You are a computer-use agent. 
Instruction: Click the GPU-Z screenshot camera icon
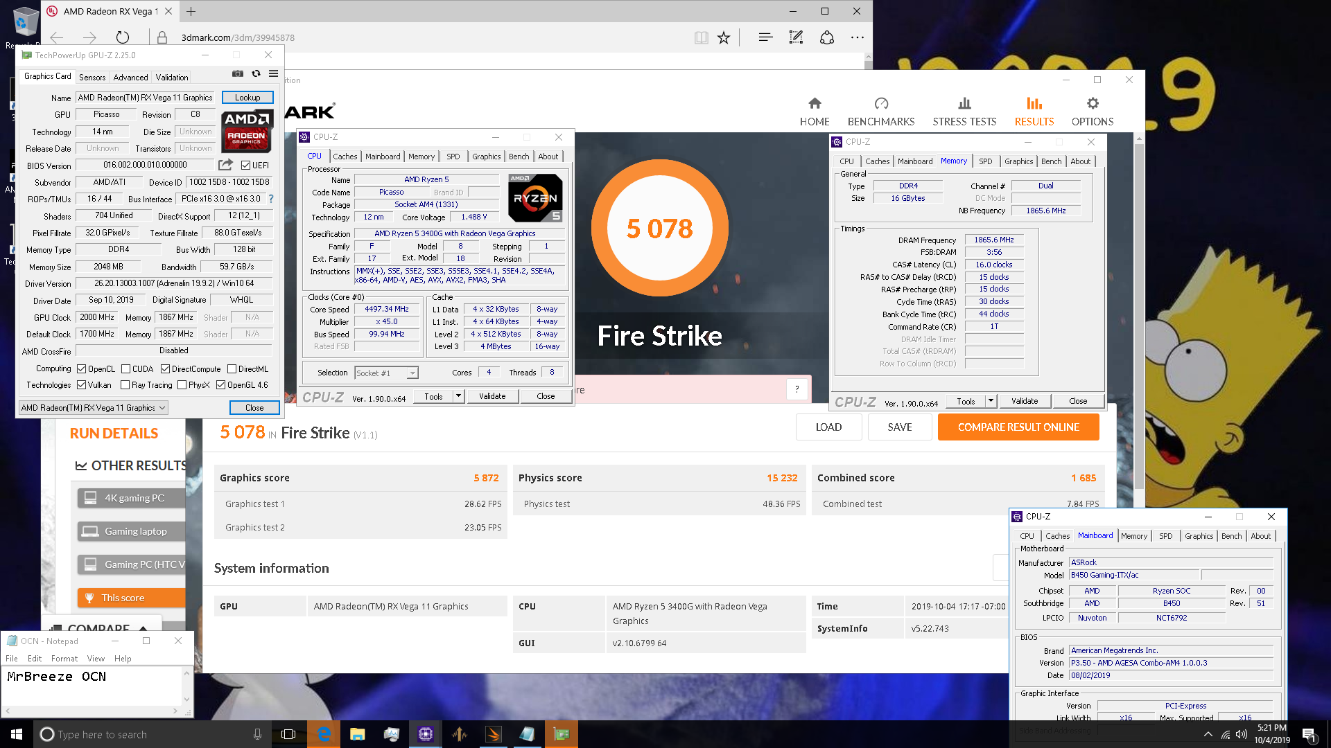point(238,74)
